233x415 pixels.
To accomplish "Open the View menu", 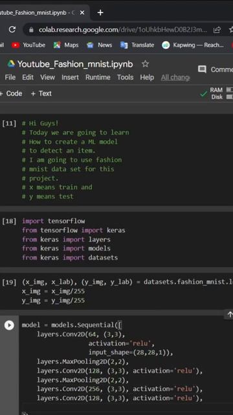I will coord(47,77).
